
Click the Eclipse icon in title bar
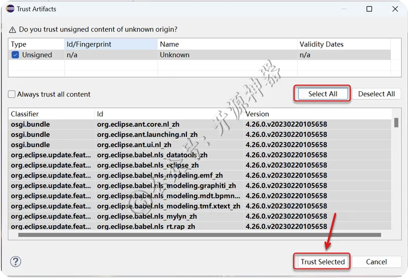coord(10,9)
